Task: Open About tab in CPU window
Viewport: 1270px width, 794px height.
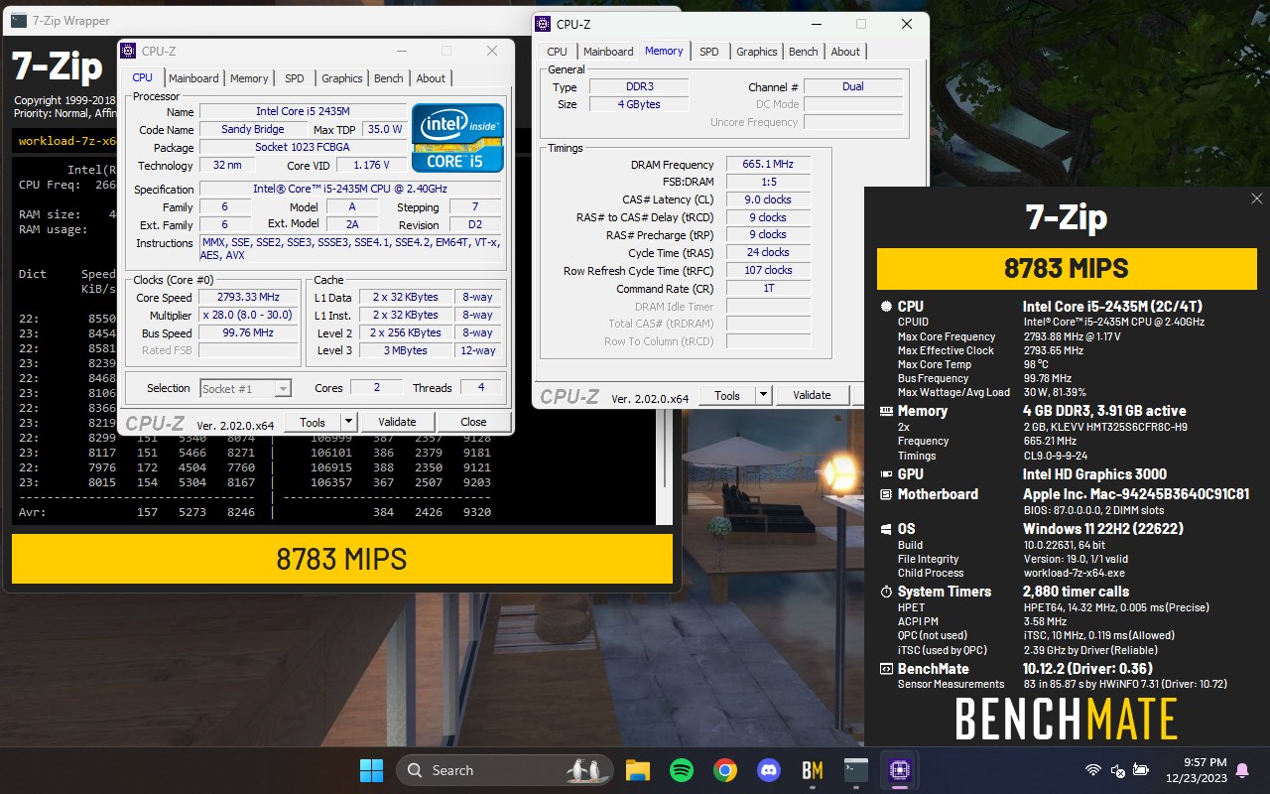Action: tap(431, 78)
